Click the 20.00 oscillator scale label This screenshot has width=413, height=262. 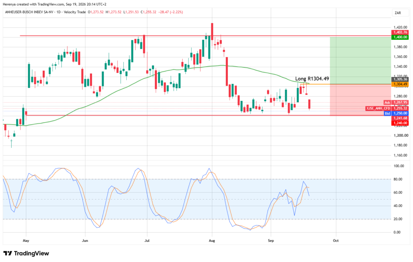pyautogui.click(x=398, y=219)
